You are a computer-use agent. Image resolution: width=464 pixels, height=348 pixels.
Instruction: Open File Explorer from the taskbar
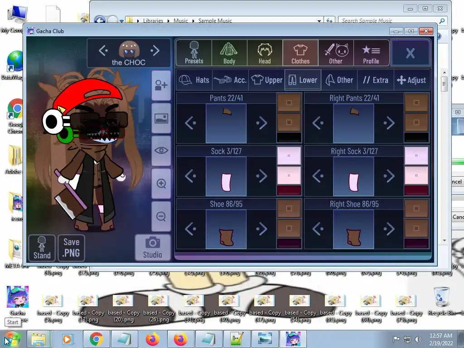[39, 339]
